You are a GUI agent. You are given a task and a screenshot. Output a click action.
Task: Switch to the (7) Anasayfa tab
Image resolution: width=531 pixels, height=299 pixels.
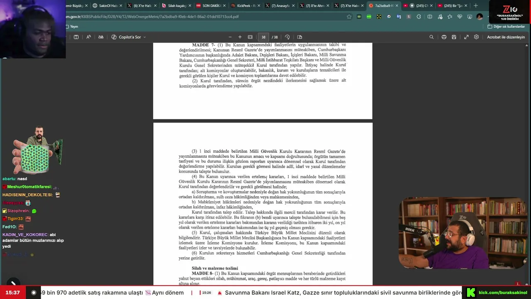pyautogui.click(x=279, y=6)
